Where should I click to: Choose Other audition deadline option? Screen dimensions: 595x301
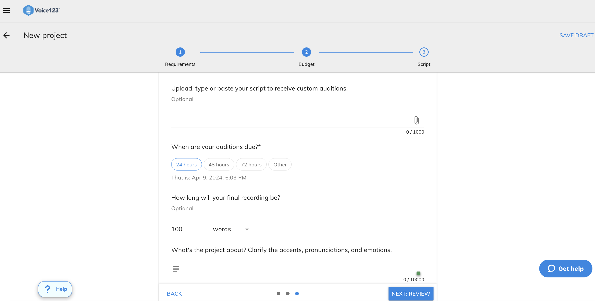280,165
